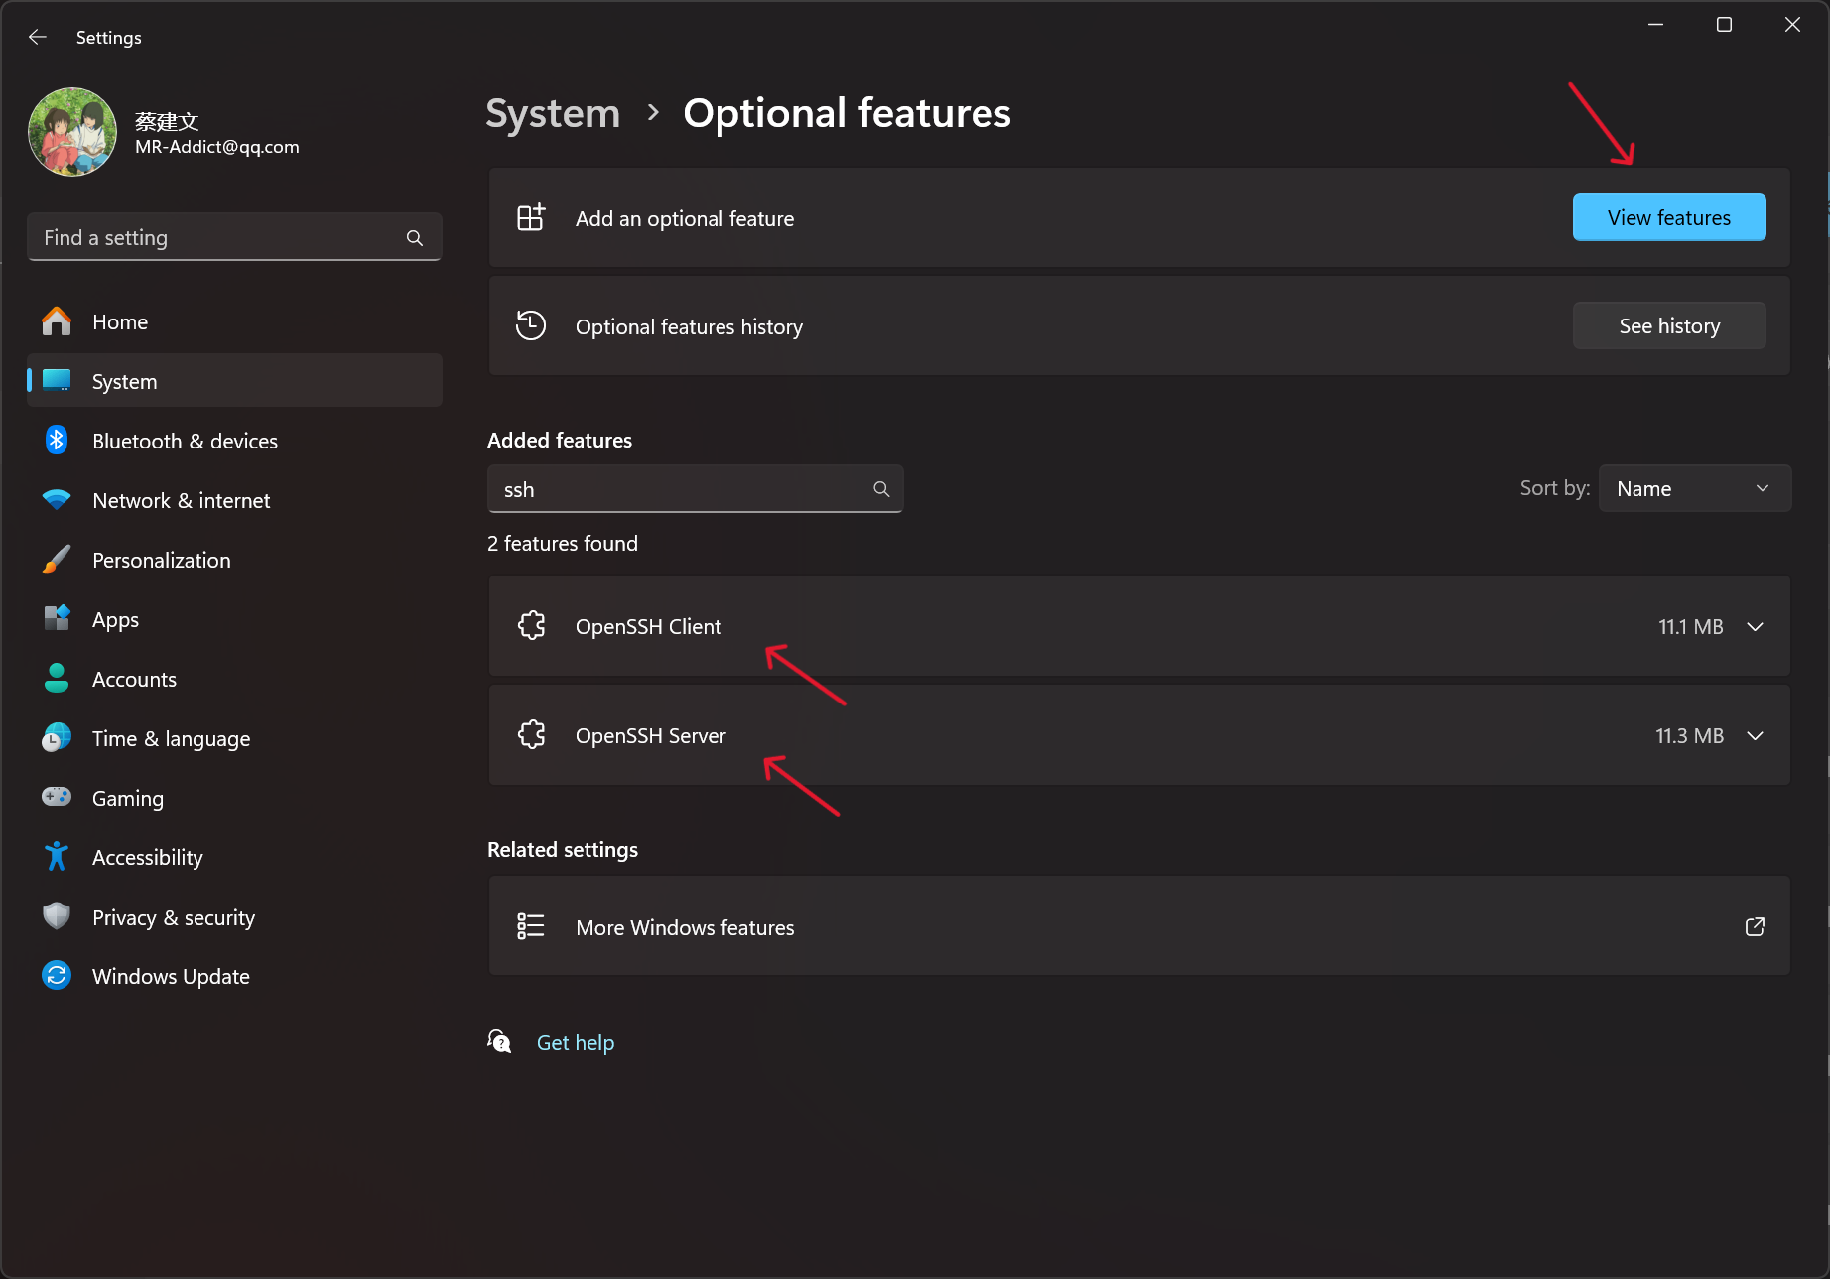Screen dimensions: 1830x1279
Task: Click the OpenSSH Client label
Action: [x=648, y=627]
